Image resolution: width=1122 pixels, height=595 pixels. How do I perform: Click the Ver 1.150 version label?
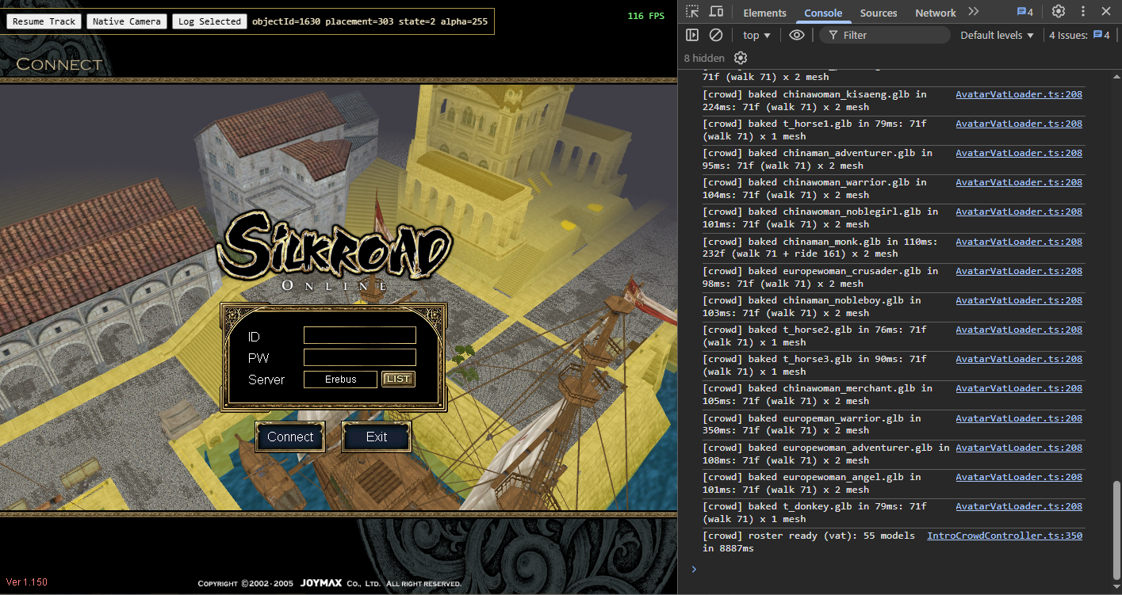[x=27, y=582]
